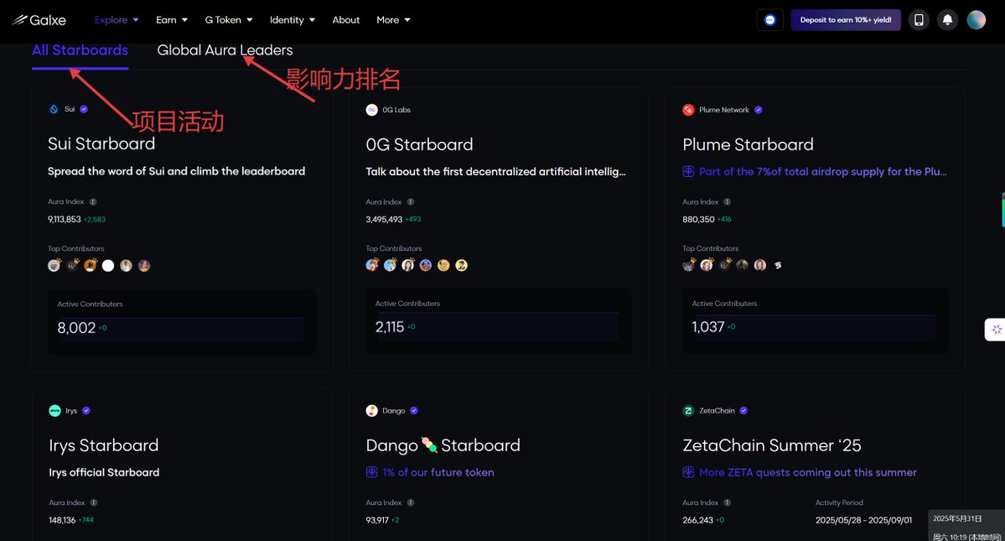Click Sui Active Contributors value 8,002
Screen dimensions: 1005x541
pos(76,328)
